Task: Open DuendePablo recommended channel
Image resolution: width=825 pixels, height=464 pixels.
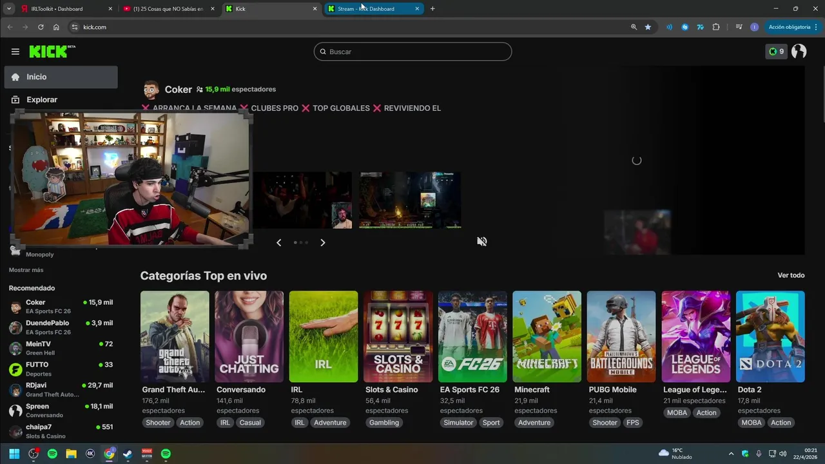Action: tap(61, 327)
